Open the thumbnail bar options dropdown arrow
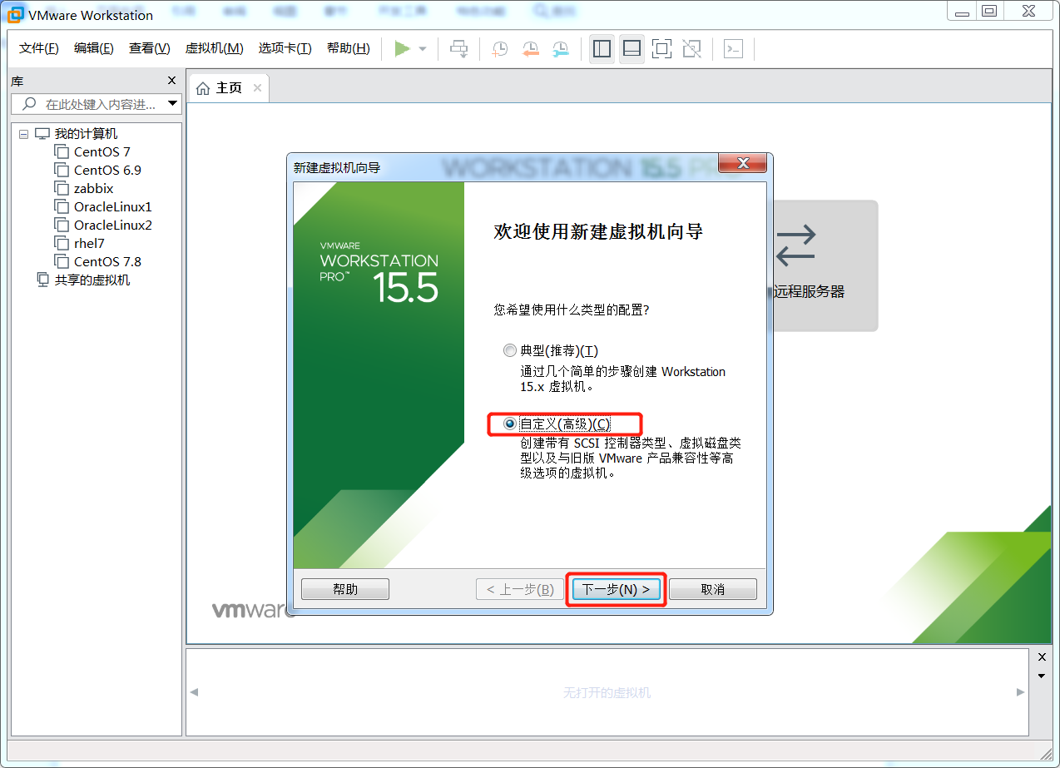Image resolution: width=1060 pixels, height=768 pixels. (1042, 676)
